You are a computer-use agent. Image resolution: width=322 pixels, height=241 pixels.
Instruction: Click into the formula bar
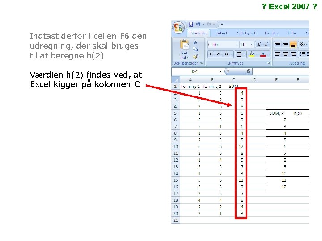280,71
